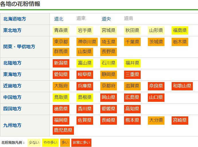
Task: Click the 鹿児島県 prefecture button
Action: point(63,130)
